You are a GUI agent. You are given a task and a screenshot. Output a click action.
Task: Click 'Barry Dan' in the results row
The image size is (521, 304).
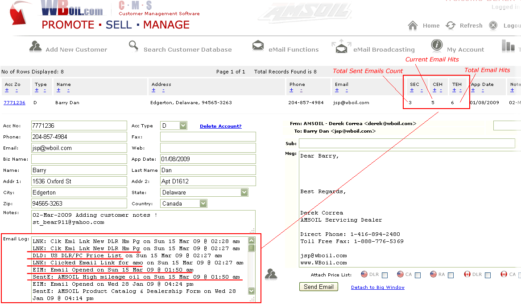(x=67, y=103)
